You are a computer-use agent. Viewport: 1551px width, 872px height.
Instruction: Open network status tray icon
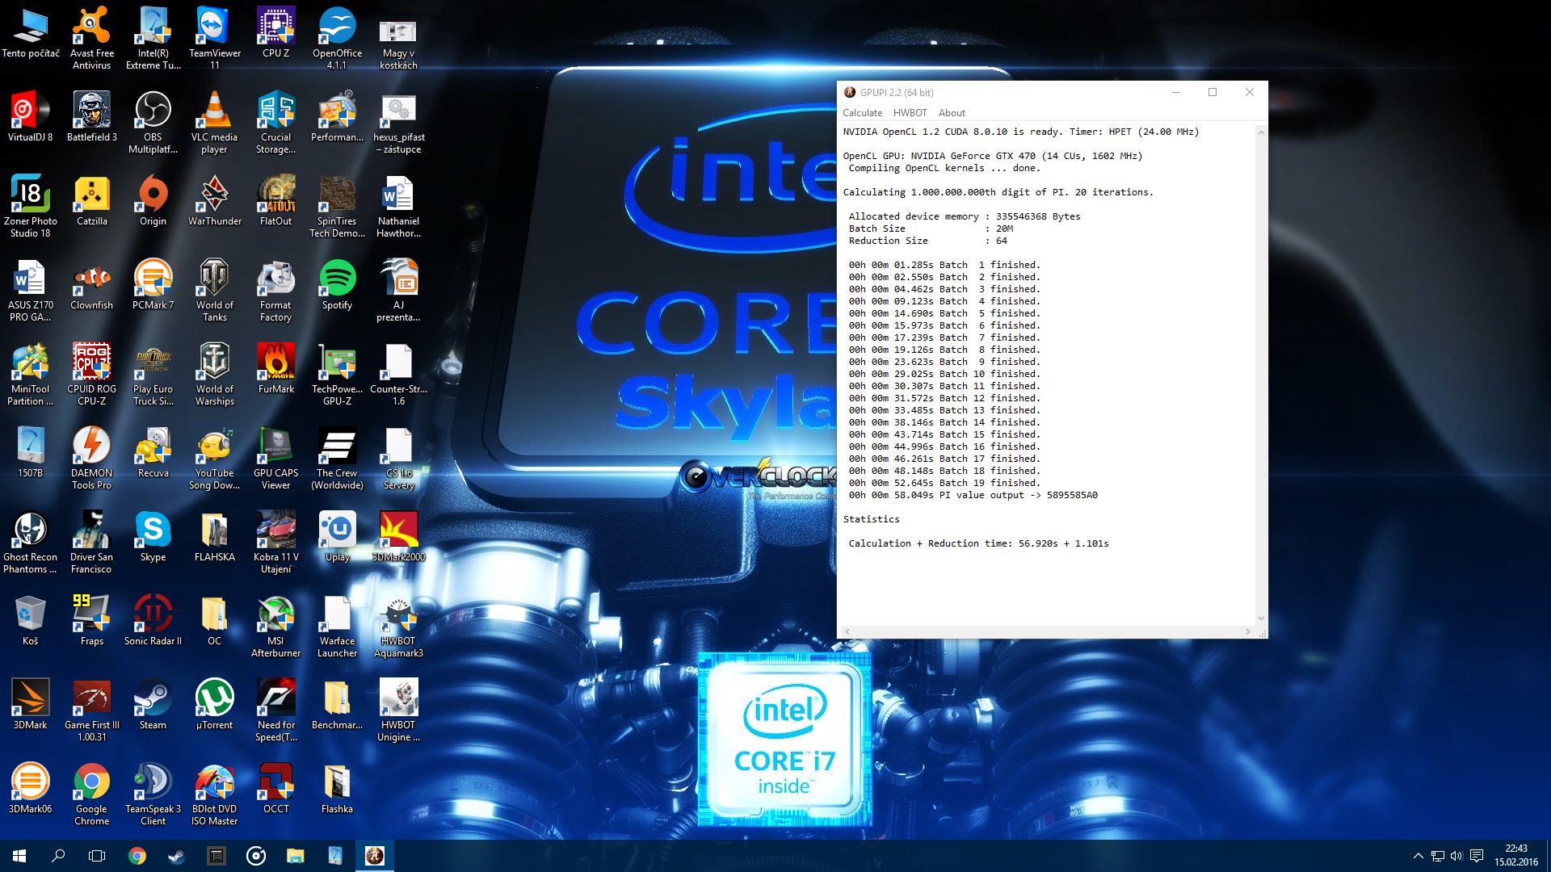[1438, 856]
